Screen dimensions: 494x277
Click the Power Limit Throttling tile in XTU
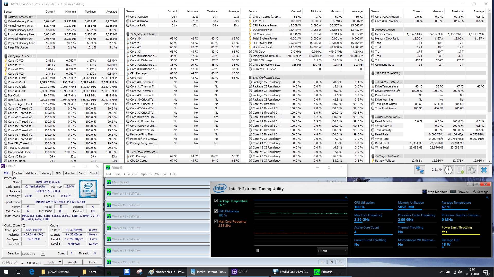click(x=461, y=230)
